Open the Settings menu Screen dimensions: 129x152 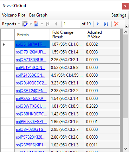119,15
